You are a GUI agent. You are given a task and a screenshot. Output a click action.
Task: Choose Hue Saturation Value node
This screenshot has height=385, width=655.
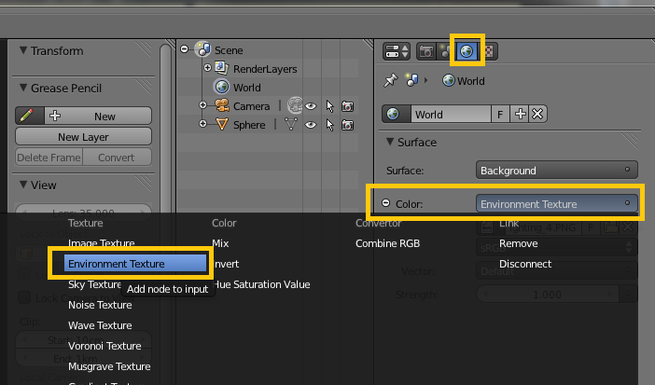(262, 284)
